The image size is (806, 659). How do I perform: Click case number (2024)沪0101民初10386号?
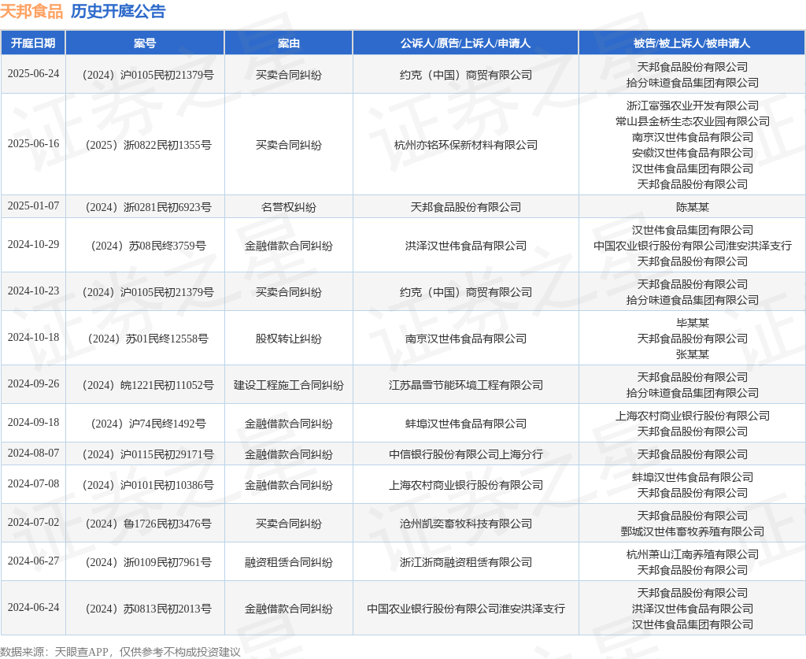(x=148, y=485)
